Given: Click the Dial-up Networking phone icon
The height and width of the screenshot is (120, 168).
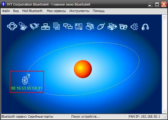Looking at the screenshot, I should click(23, 26).
